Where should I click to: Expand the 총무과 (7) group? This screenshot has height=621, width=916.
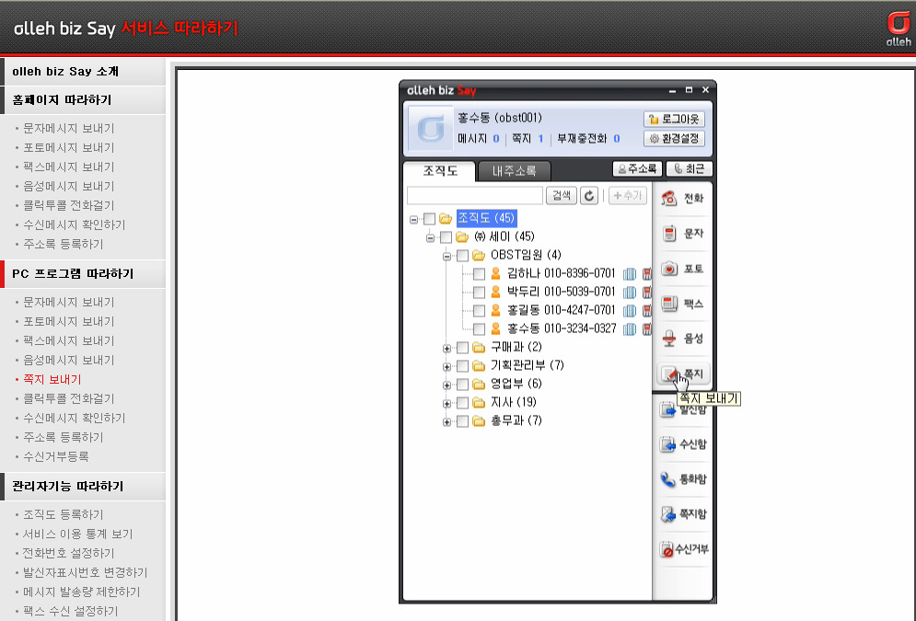coord(446,422)
